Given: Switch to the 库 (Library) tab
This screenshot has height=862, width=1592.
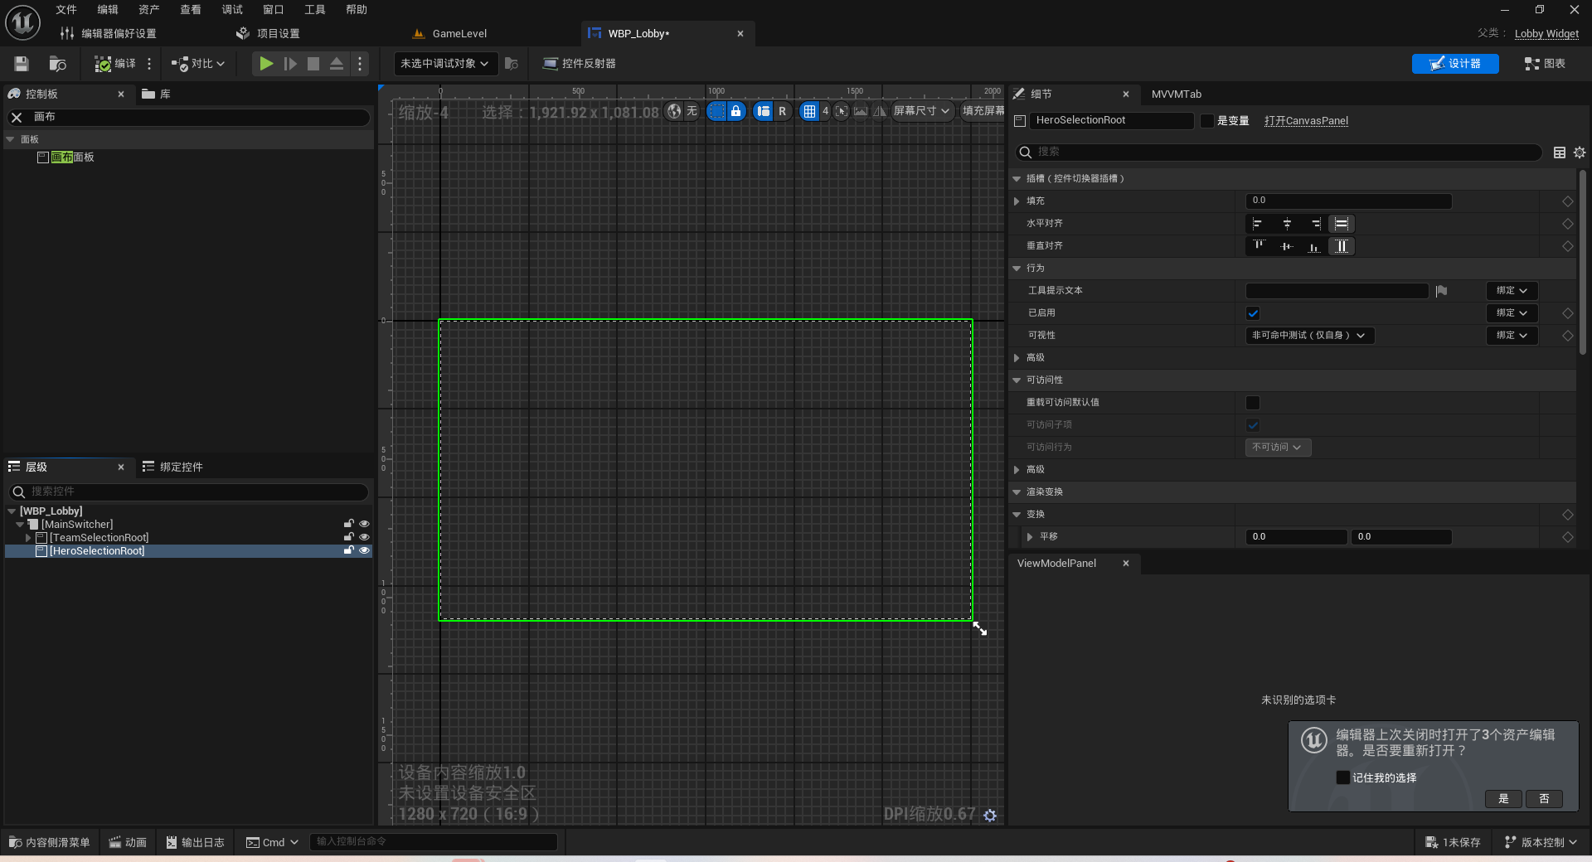Looking at the screenshot, I should tap(156, 94).
